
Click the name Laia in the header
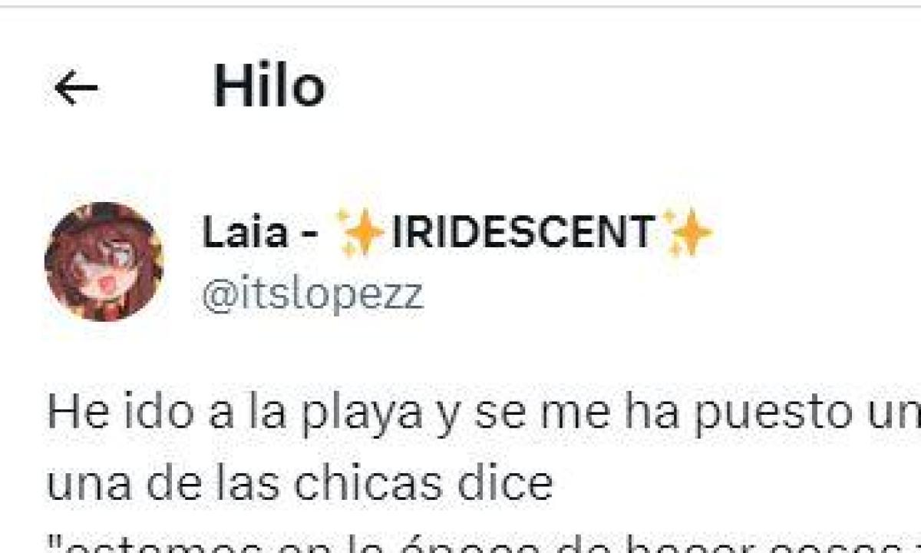[x=245, y=232]
